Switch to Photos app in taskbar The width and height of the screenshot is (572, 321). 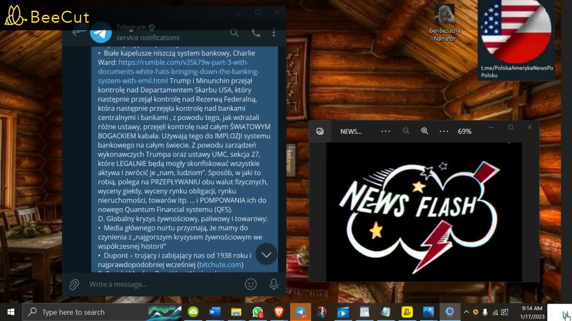(429, 312)
